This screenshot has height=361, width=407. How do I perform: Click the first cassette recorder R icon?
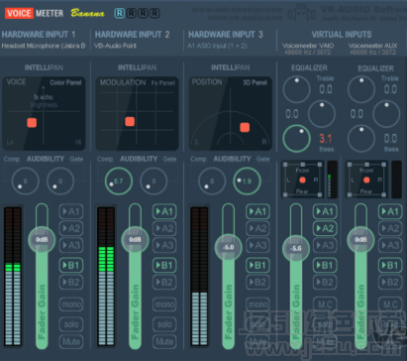tap(120, 13)
